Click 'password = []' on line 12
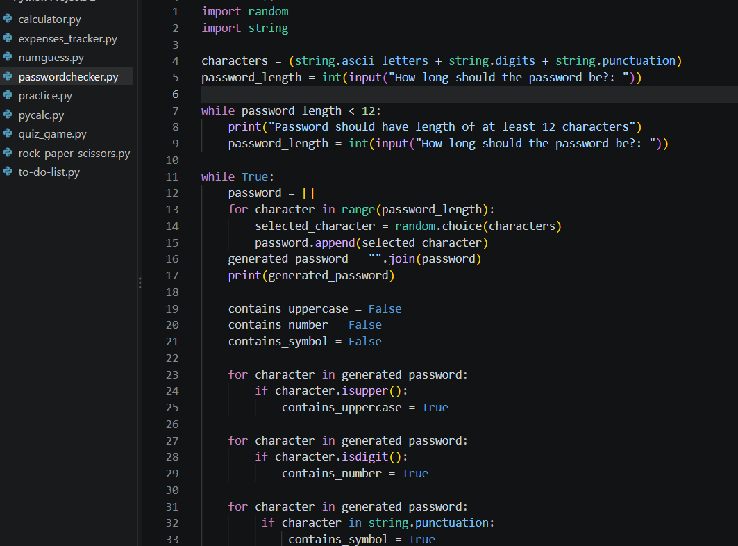This screenshot has height=546, width=738. (x=271, y=193)
